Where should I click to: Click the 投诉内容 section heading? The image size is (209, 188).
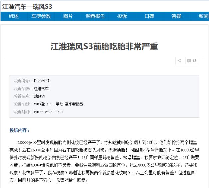click(19, 130)
